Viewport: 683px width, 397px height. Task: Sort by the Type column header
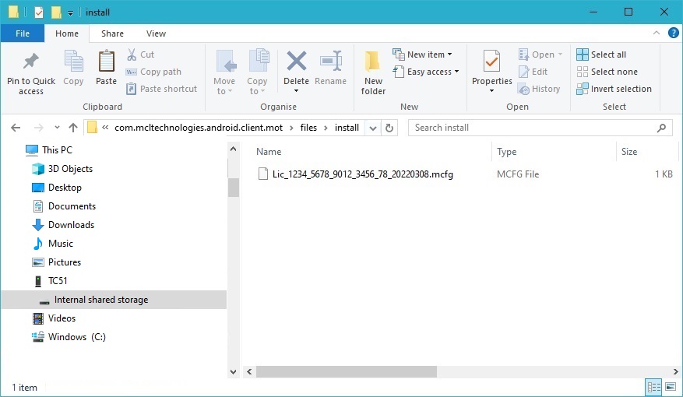pos(506,152)
